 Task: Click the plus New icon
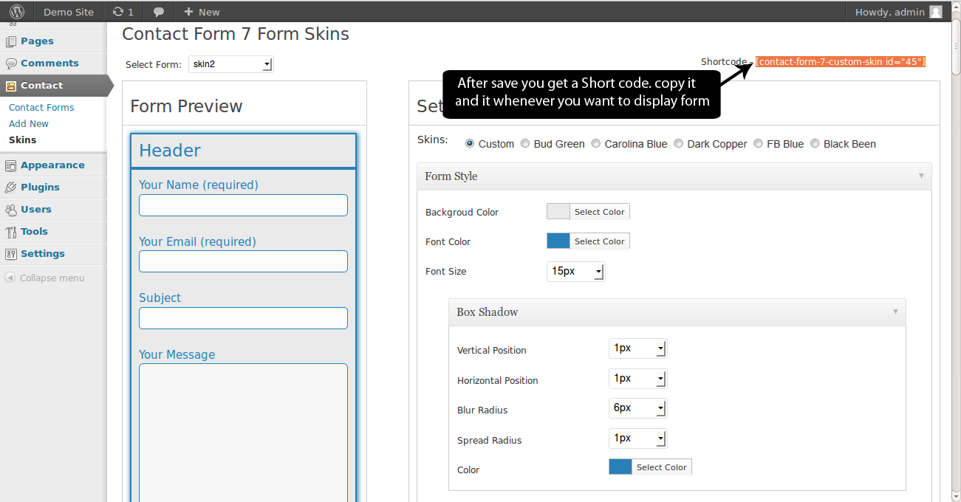coord(189,12)
